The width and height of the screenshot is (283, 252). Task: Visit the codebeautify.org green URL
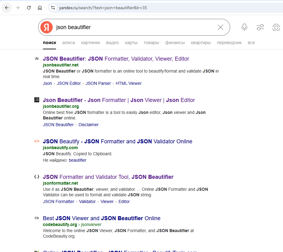(60, 224)
